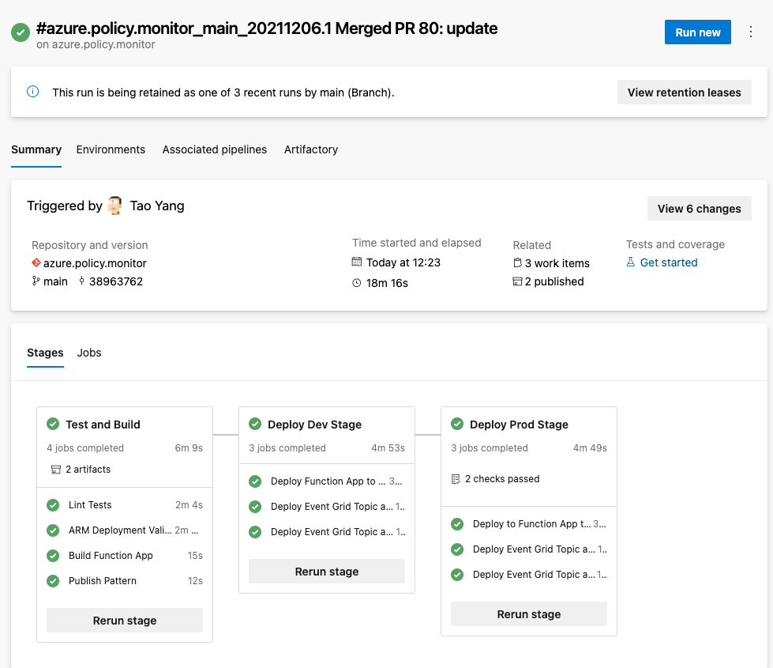Click the calendar icon beside Today at 12:23
773x668 pixels.
[356, 262]
